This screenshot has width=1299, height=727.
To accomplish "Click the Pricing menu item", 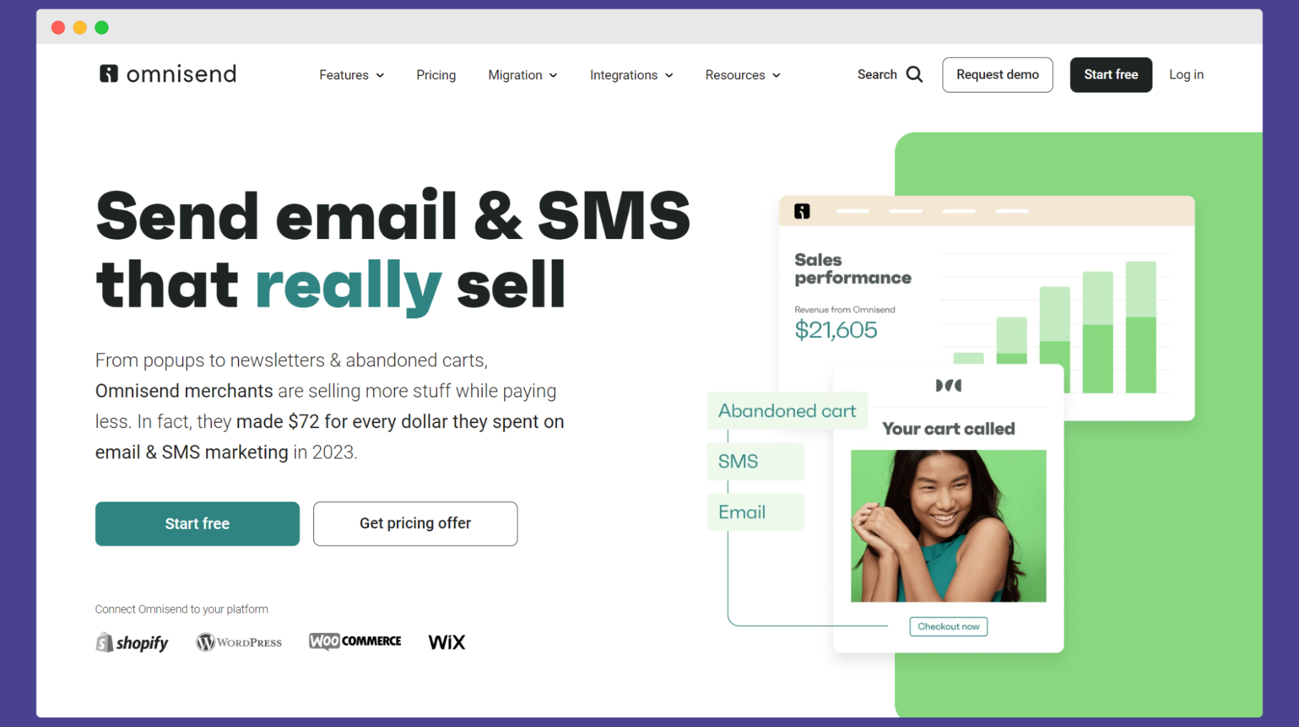I will pyautogui.click(x=435, y=75).
